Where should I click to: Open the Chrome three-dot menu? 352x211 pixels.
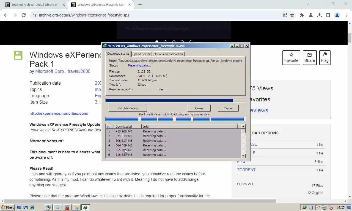pos(346,15)
